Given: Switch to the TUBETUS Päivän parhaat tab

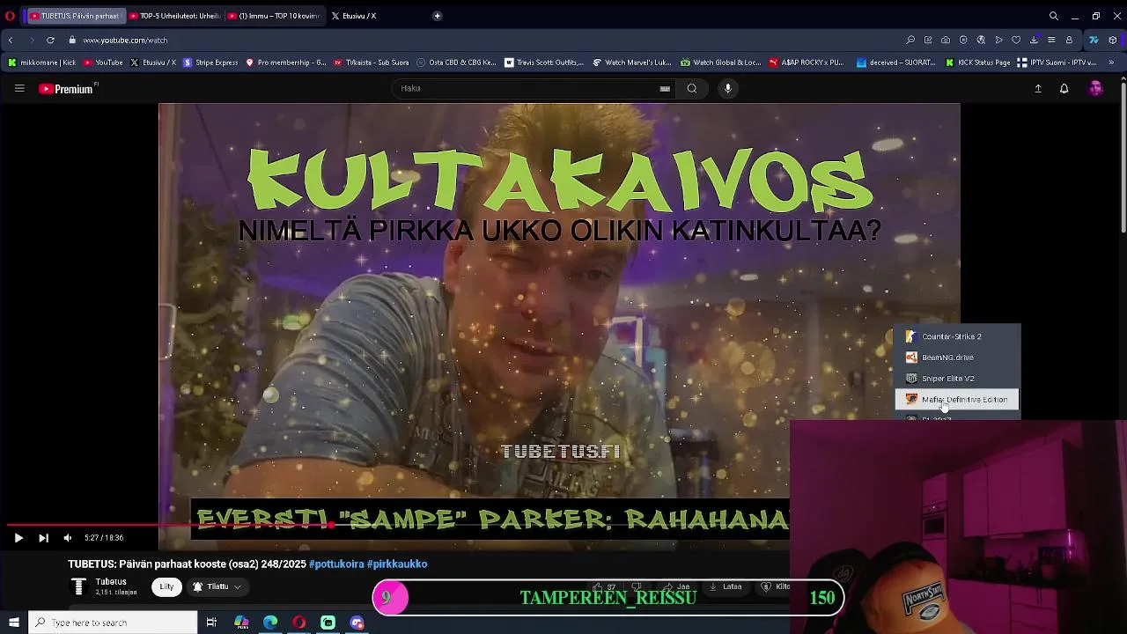Looking at the screenshot, I should pos(75,16).
